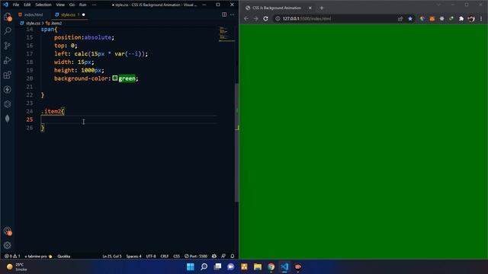Open File Explorer from the taskbar
The width and height of the screenshot is (488, 274).
[x=258, y=266]
